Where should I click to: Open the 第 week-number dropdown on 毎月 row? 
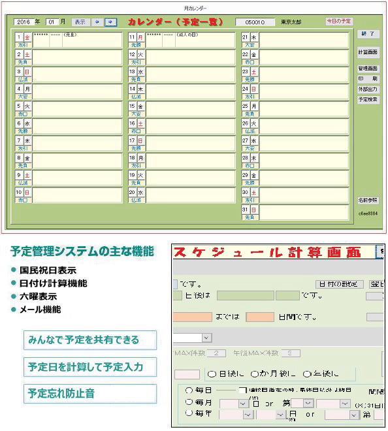(308, 403)
